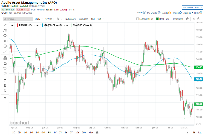
Task: Click the greyed-out undo arrow
Action: click(x=5, y=68)
